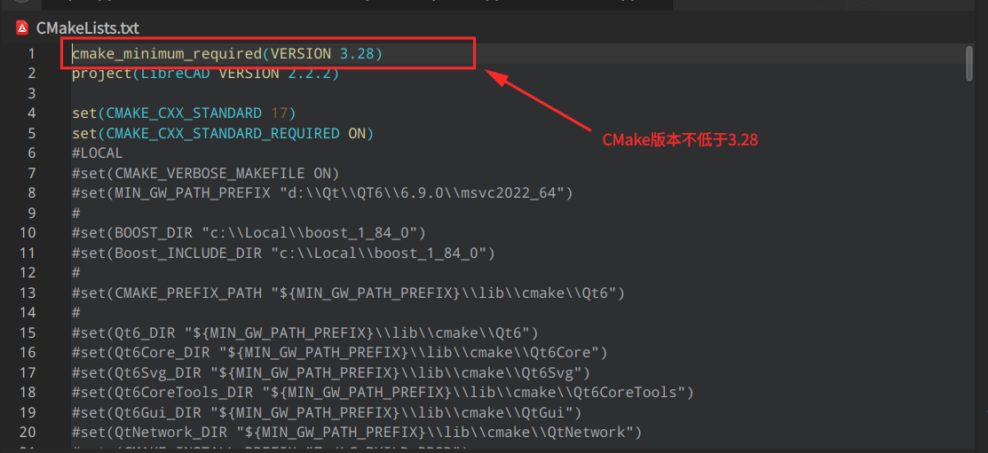Click the number 17 in CMAKE_CXX_STANDARD line
This screenshot has height=453, width=988.
click(x=279, y=113)
